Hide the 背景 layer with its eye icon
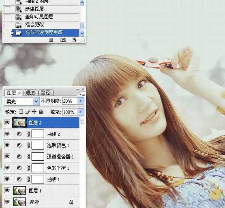 [x=7, y=202]
